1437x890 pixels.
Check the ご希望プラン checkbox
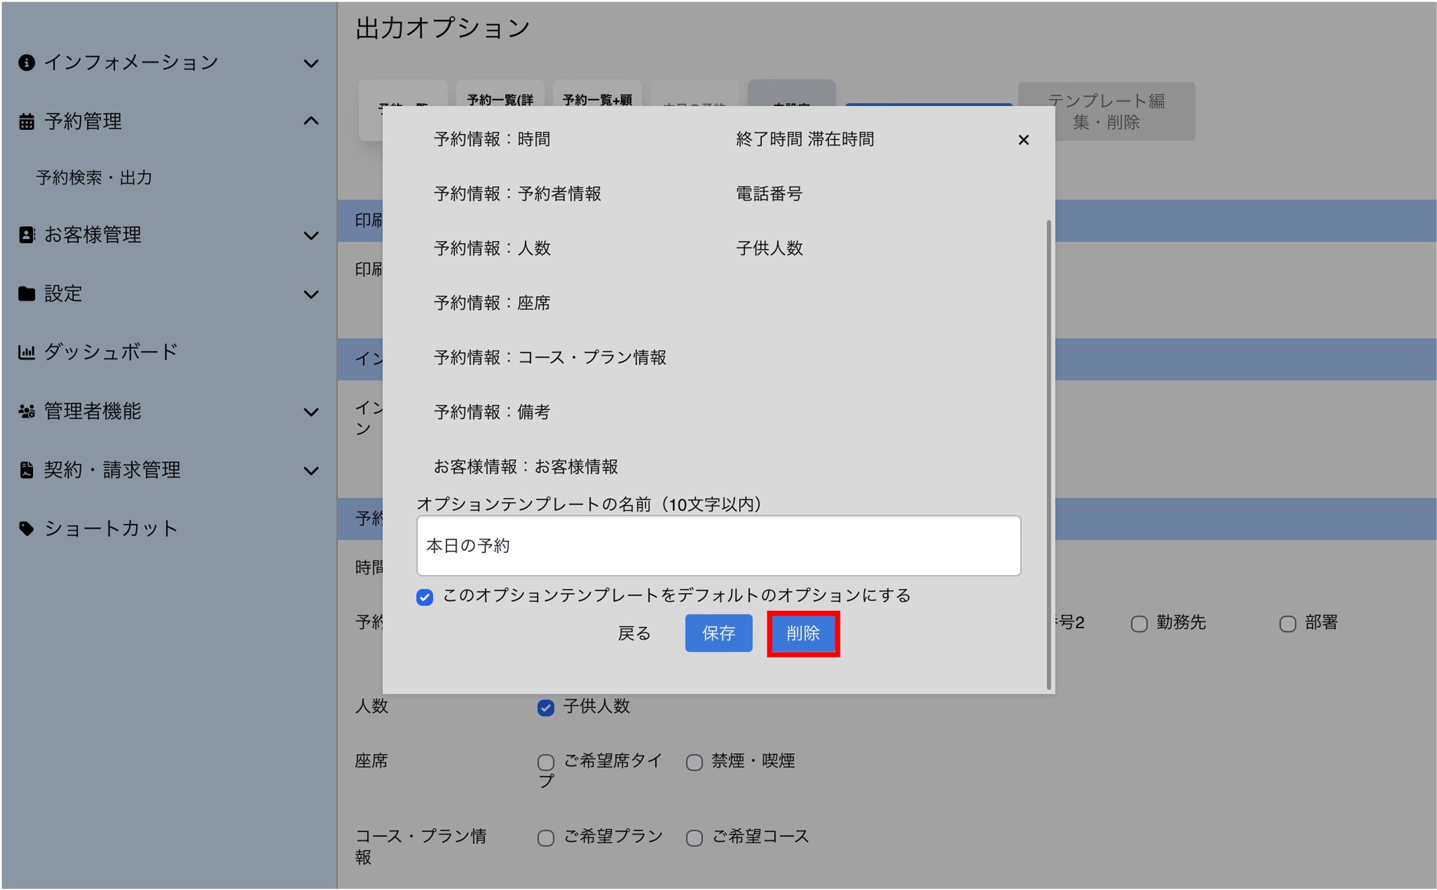[x=546, y=838]
